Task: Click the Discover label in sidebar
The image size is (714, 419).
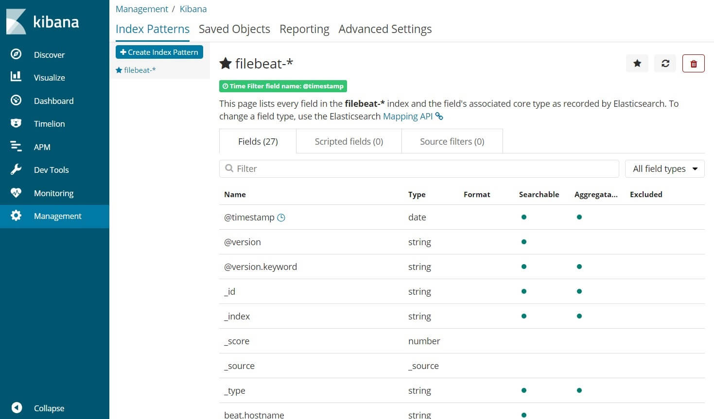Action: coord(49,55)
